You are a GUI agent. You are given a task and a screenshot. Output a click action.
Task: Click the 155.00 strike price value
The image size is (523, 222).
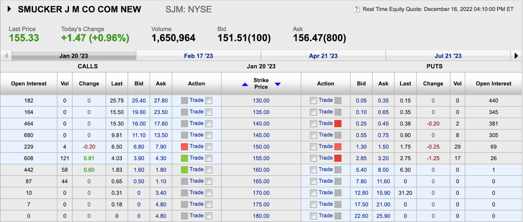click(x=261, y=158)
